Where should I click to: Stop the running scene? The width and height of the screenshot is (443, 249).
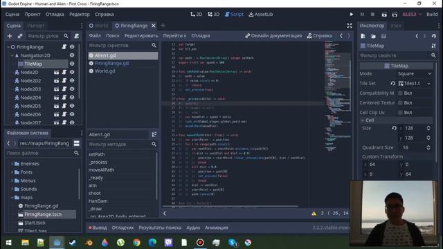(x=372, y=15)
